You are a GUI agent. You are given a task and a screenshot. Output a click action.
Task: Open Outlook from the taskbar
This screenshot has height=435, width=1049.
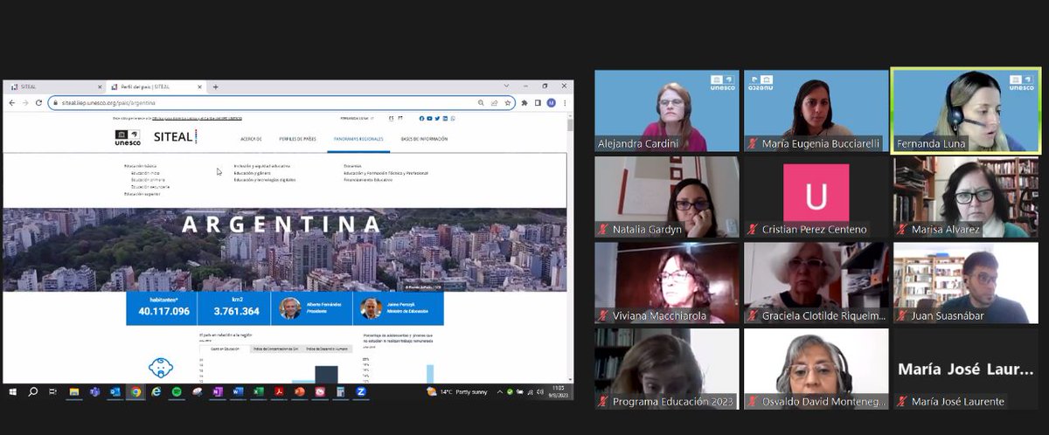pyautogui.click(x=115, y=392)
